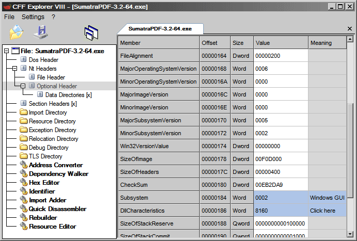357x241 pixels.
Task: Click the Save floppy disk toolbar icon
Action: [41, 32]
